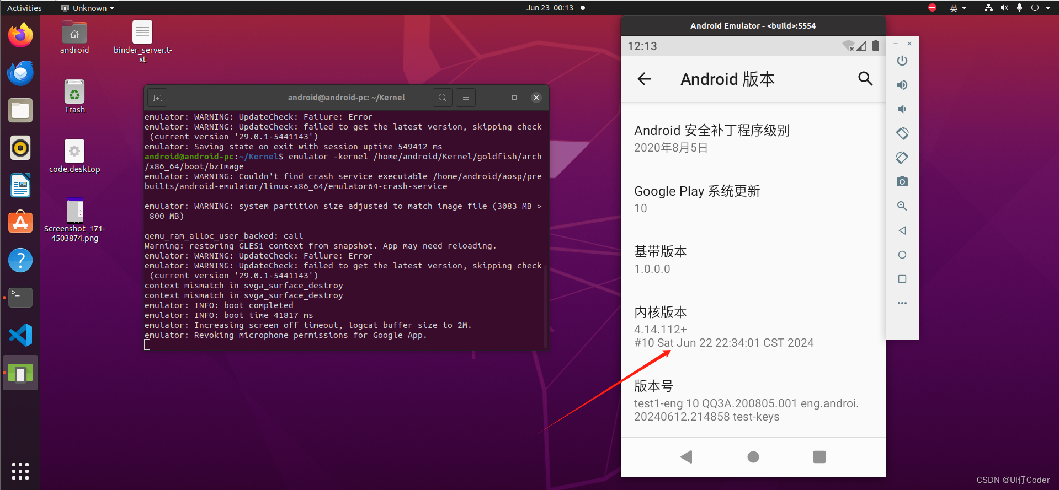
Task: Tap the 基带版本 entry
Action: coord(753,260)
